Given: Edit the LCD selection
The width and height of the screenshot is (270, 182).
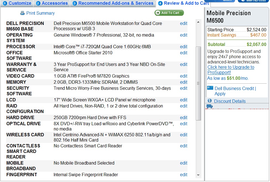Looking at the screenshot, I should [184, 100].
